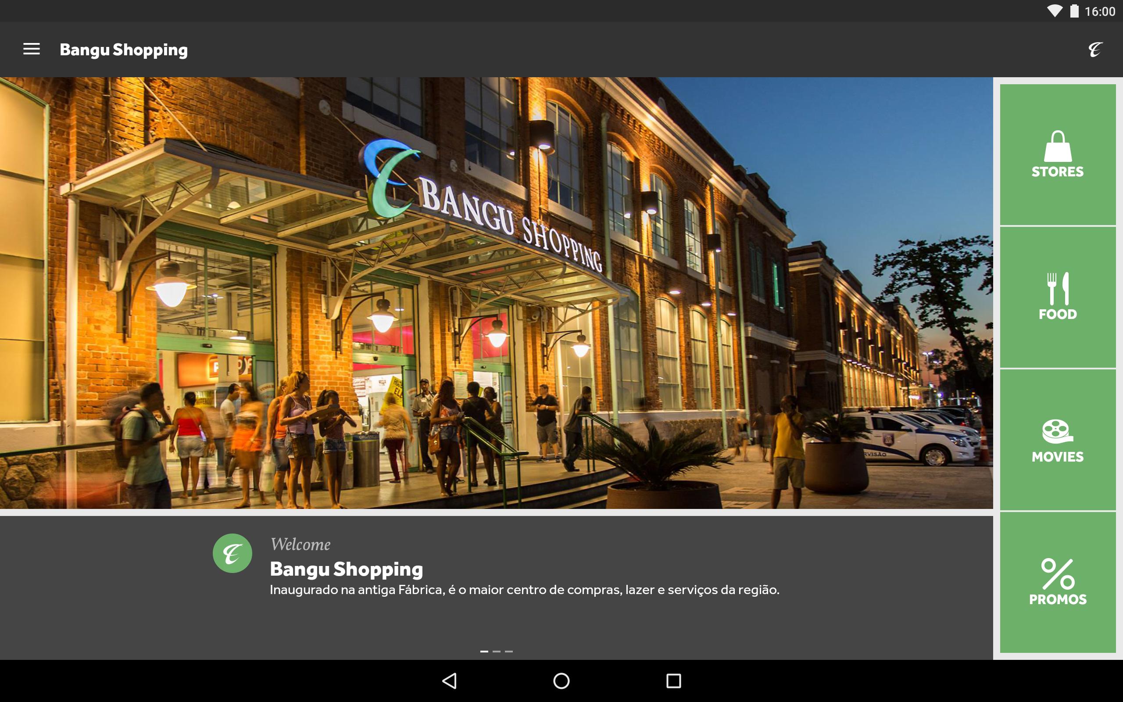1123x702 pixels.
Task: Tap the green round logo beside Welcome
Action: pos(232,553)
